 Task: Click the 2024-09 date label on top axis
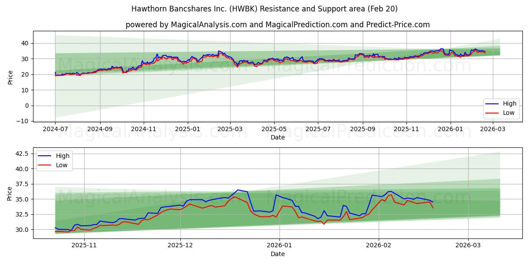coord(100,129)
